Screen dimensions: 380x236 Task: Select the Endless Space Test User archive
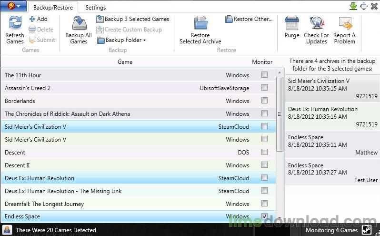332,173
